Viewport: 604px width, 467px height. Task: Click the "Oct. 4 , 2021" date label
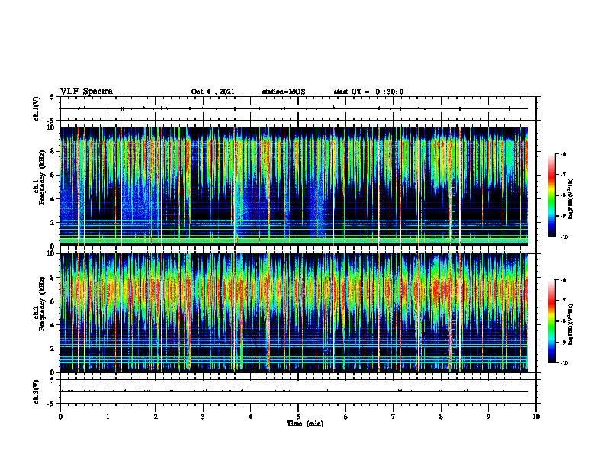(213, 92)
